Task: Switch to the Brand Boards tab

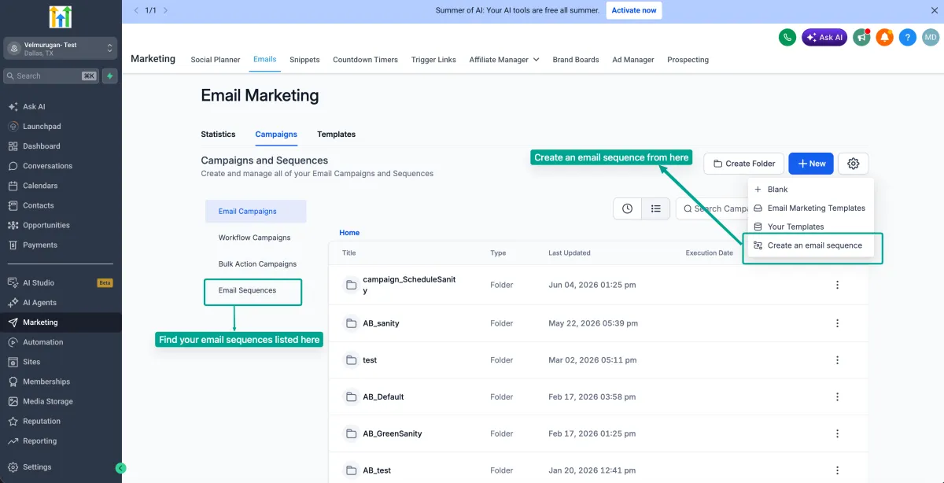Action: click(x=576, y=60)
